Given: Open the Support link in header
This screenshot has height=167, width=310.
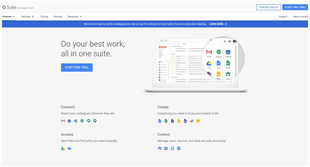Looking at the screenshot, I should 283,17.
